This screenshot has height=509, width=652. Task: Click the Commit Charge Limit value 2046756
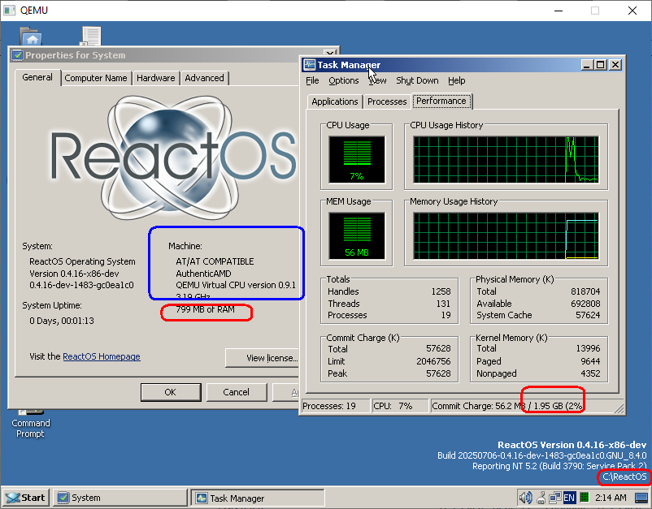point(433,361)
